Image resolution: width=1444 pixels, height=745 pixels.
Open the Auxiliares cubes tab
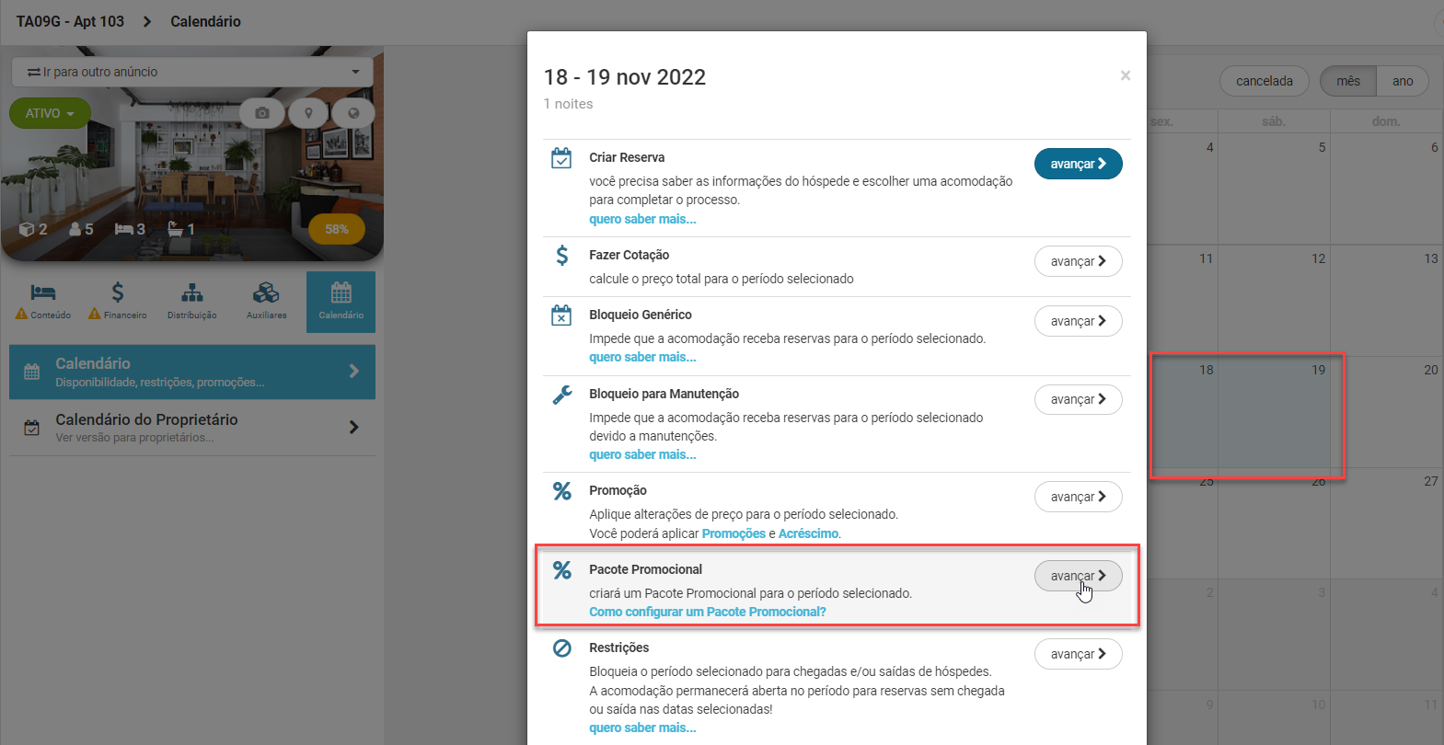pos(266,301)
